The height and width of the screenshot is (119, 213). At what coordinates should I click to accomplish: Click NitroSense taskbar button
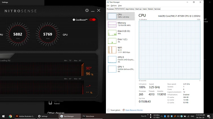[x=92, y=116]
